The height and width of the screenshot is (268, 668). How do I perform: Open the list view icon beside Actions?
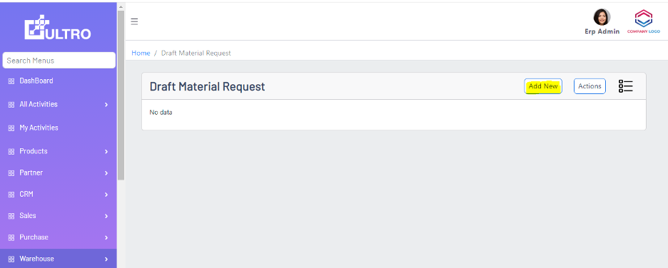click(x=625, y=86)
